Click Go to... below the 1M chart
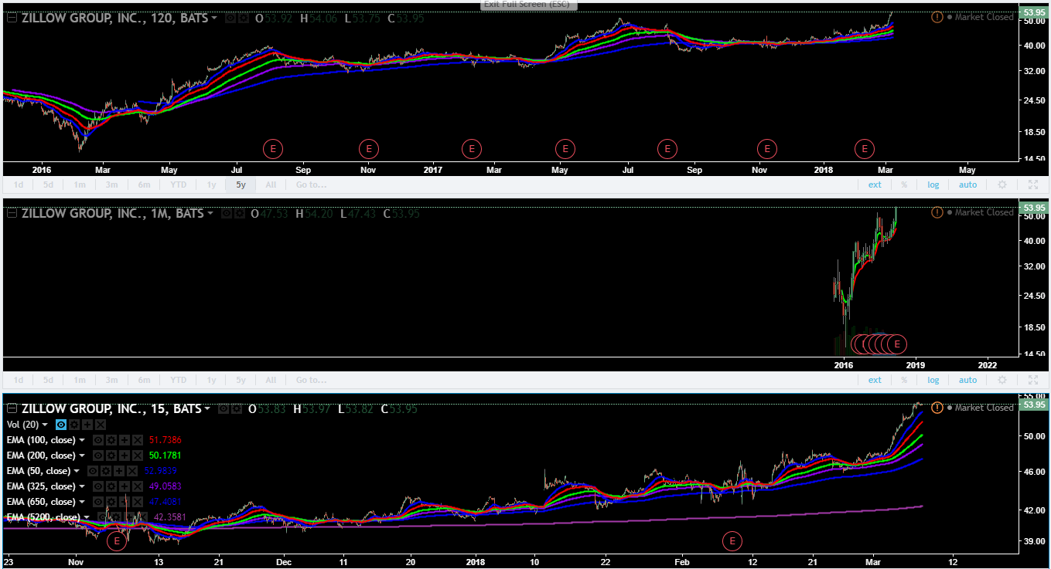Viewport: 1051px width, 569px height. (311, 380)
